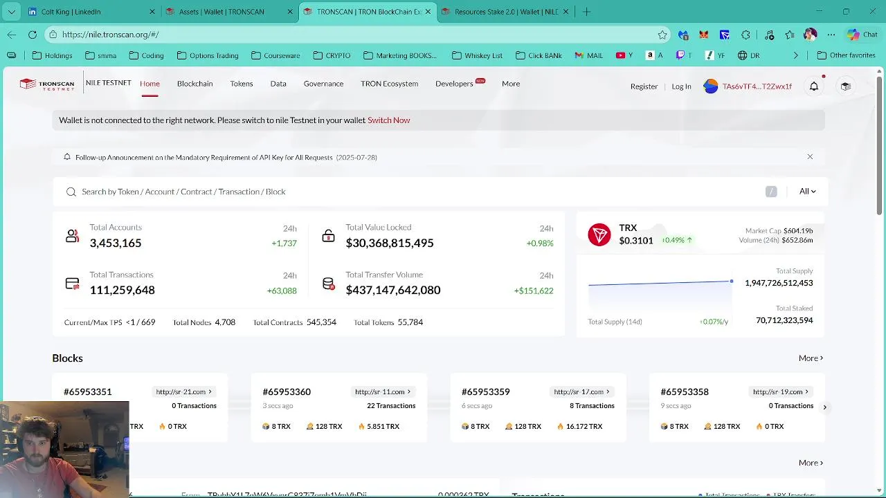Viewport: 886px width, 498px height.
Task: Click the red TRX coin logo
Action: pos(599,234)
